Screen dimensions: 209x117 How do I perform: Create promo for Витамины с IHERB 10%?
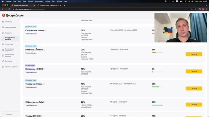point(194,71)
